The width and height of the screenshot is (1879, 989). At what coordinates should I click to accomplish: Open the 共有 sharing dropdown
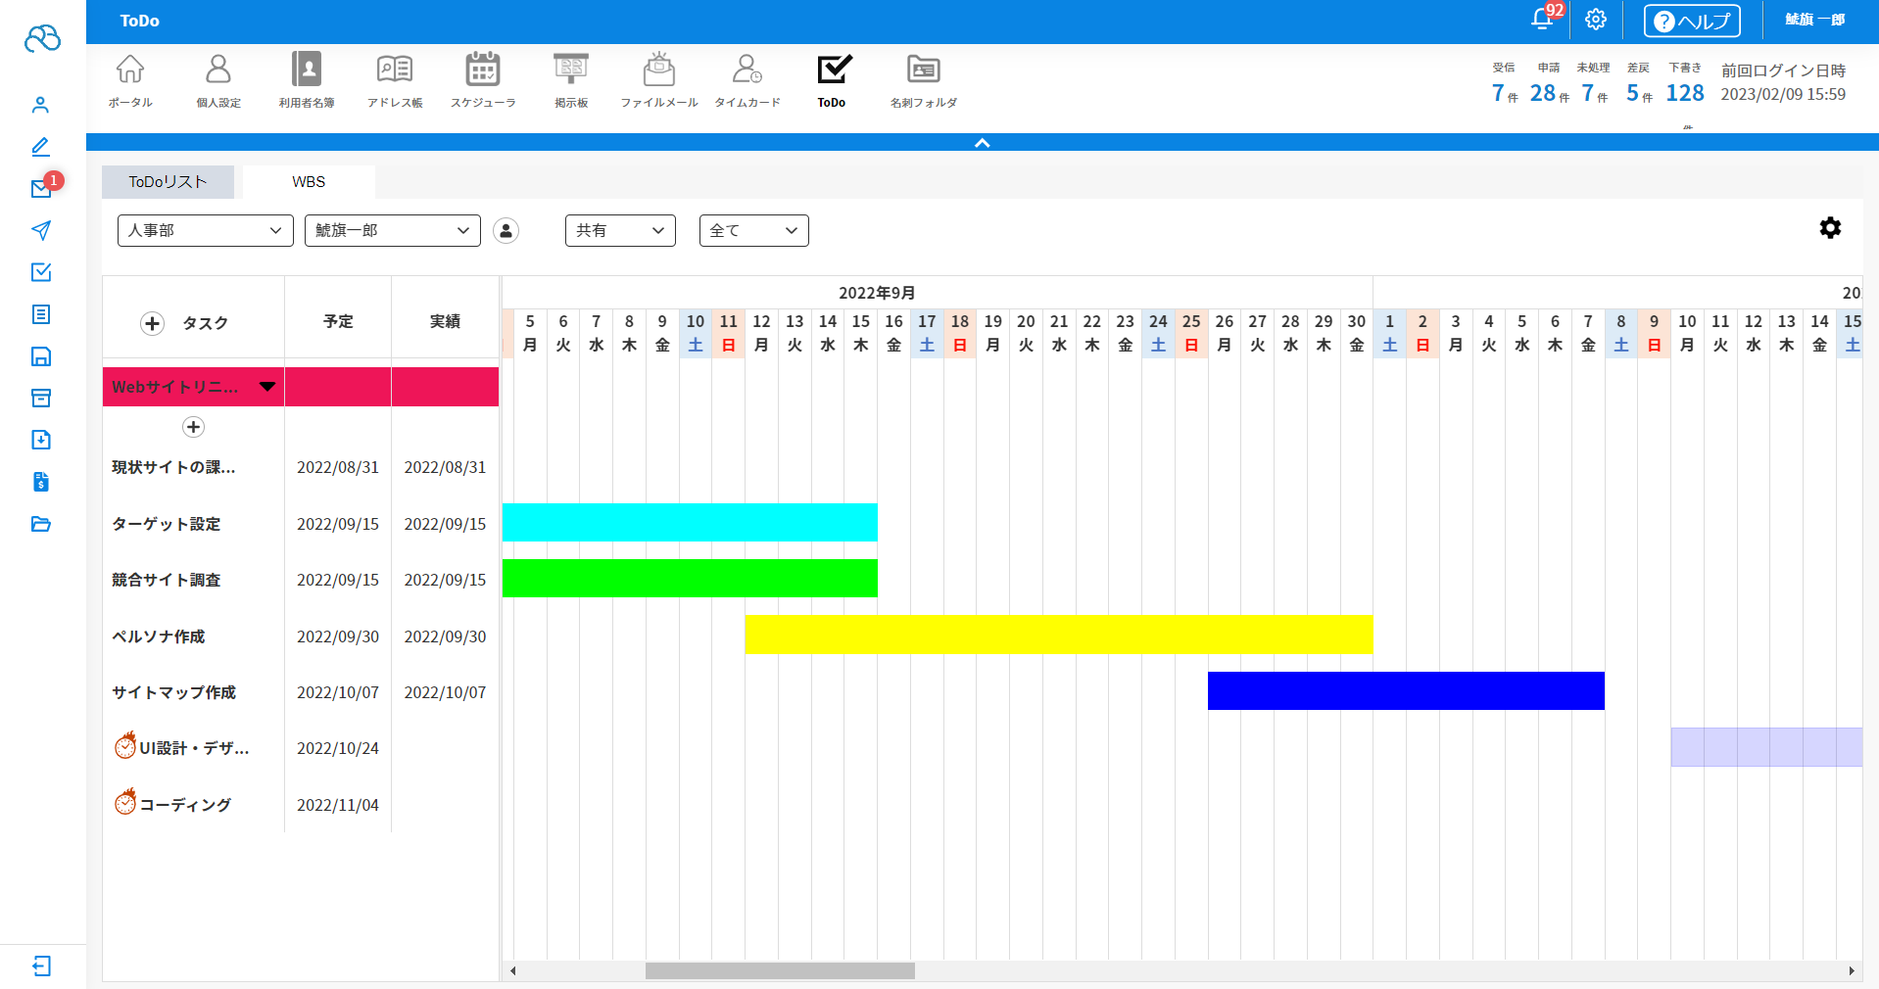coord(620,231)
